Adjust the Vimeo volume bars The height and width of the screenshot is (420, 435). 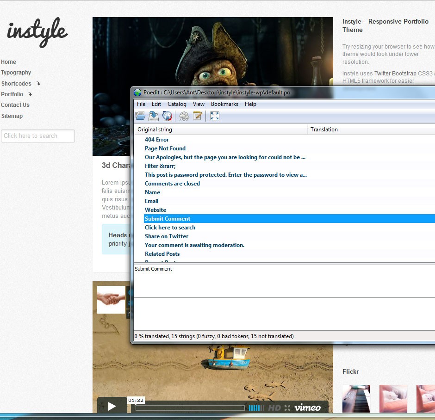tap(256, 408)
